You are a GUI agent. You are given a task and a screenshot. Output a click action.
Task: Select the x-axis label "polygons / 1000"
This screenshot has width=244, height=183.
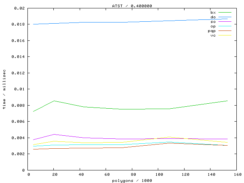click(131, 180)
